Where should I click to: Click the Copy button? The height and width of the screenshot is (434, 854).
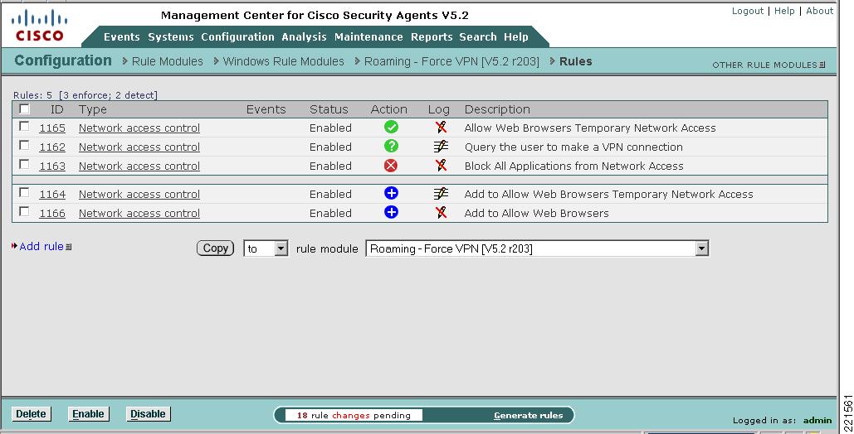(215, 248)
